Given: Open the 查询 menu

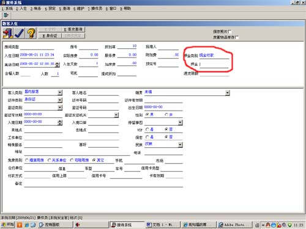Looking at the screenshot, I should [x=64, y=9].
